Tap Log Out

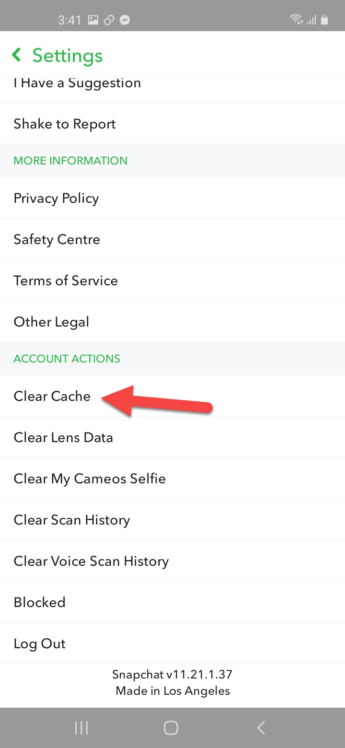click(39, 643)
